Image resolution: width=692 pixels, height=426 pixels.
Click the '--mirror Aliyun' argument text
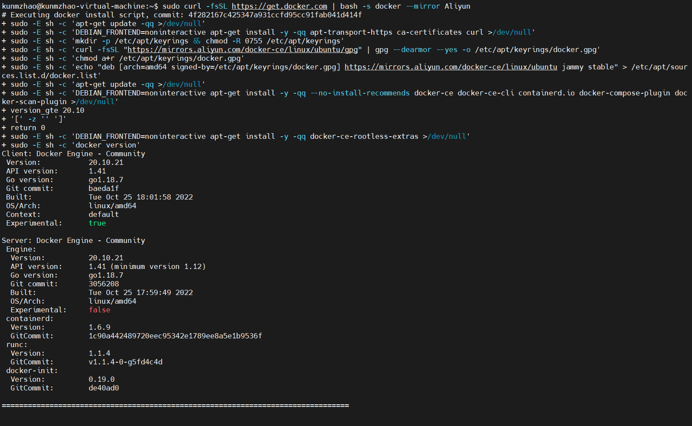(x=438, y=6)
